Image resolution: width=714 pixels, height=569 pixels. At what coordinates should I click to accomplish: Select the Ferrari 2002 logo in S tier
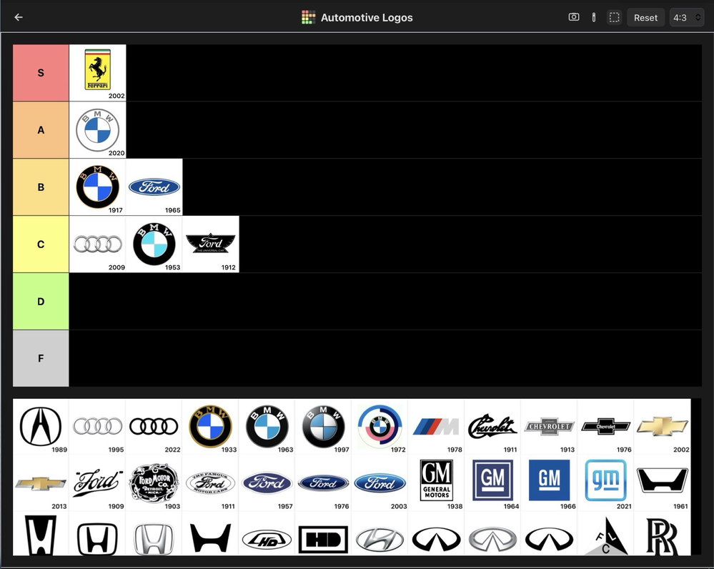click(x=97, y=71)
